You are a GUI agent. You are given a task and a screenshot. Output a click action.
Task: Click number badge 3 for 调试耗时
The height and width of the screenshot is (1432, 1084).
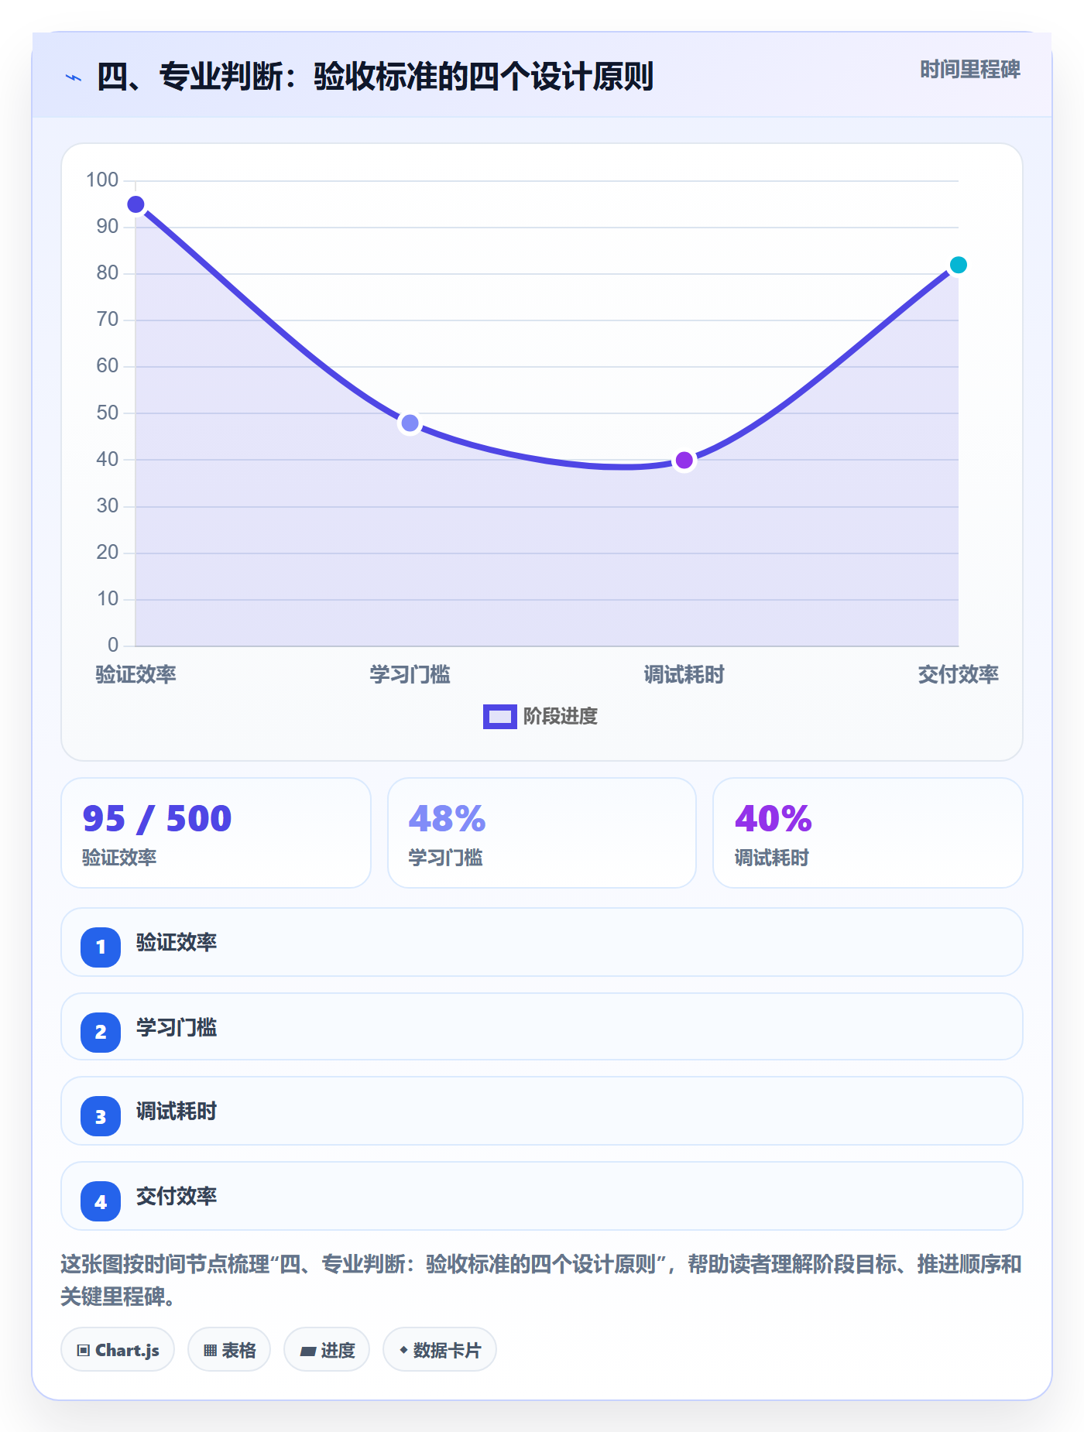click(101, 1116)
